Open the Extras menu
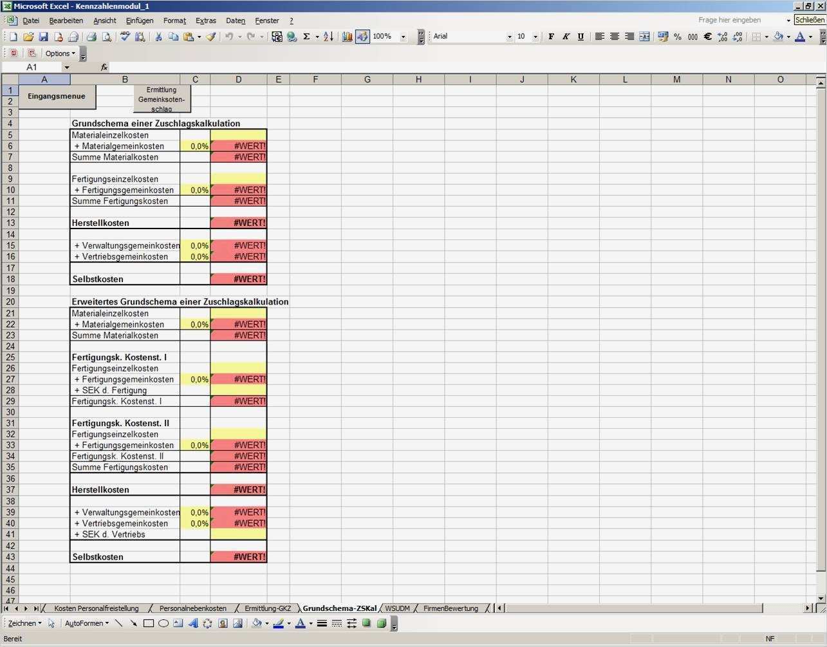The height and width of the screenshot is (647, 827). [206, 21]
